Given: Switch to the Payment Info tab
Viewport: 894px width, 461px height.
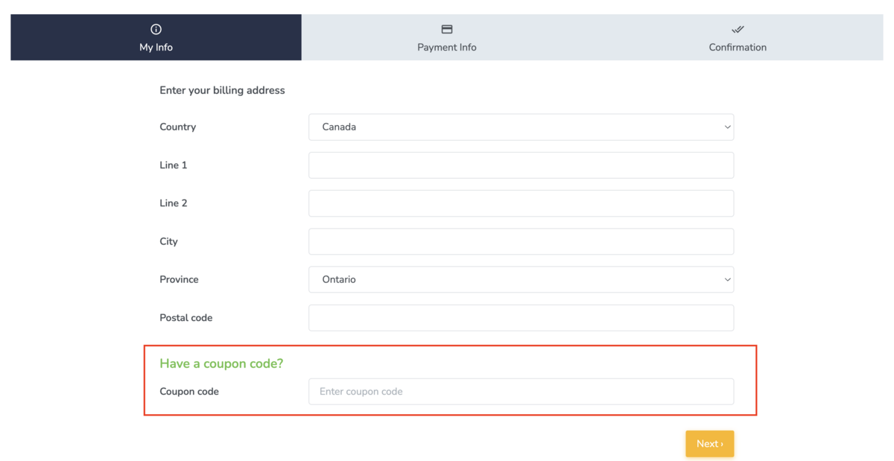Looking at the screenshot, I should pos(447,37).
